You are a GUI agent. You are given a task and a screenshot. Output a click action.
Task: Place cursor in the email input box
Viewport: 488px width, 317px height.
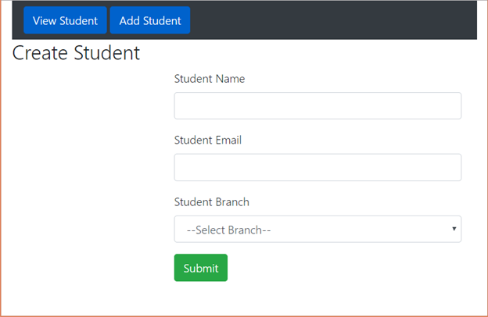318,167
